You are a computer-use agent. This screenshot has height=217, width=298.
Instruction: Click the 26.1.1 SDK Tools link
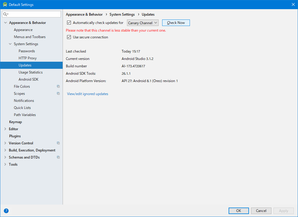pyautogui.click(x=126, y=73)
